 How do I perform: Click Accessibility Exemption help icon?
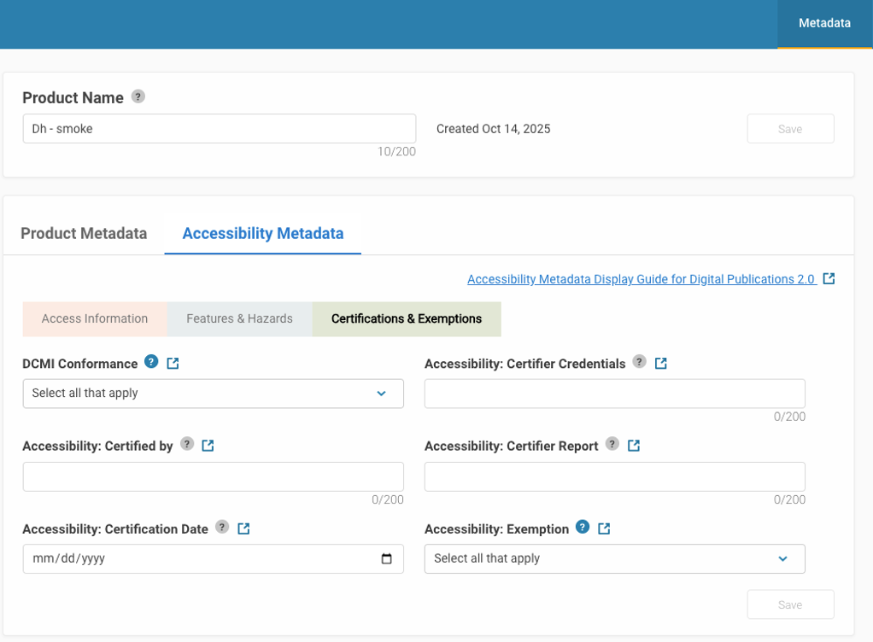coord(583,527)
